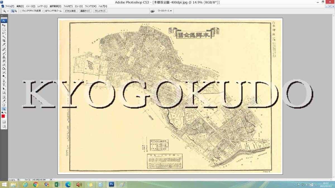Select the Healing Brush tool

(x=4, y=49)
